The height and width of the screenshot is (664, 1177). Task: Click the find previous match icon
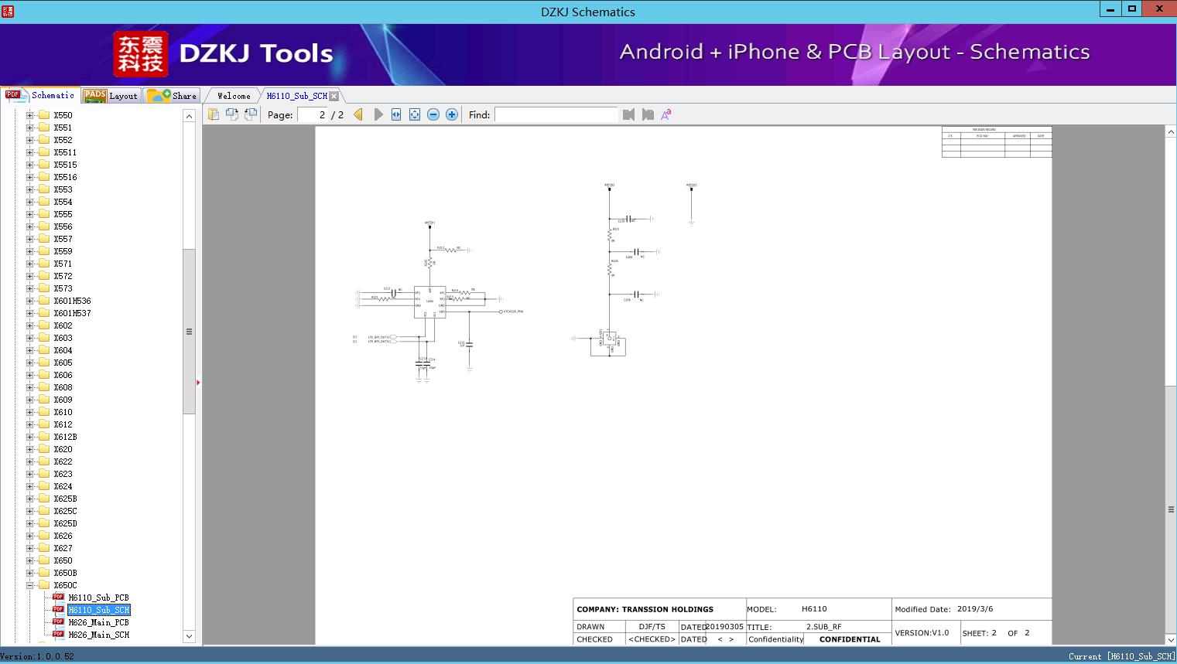(628, 114)
